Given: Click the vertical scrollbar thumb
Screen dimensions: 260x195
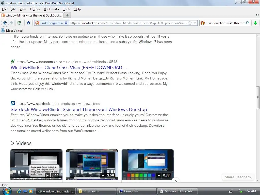Looking at the screenshot, I should pyautogui.click(x=258, y=97).
